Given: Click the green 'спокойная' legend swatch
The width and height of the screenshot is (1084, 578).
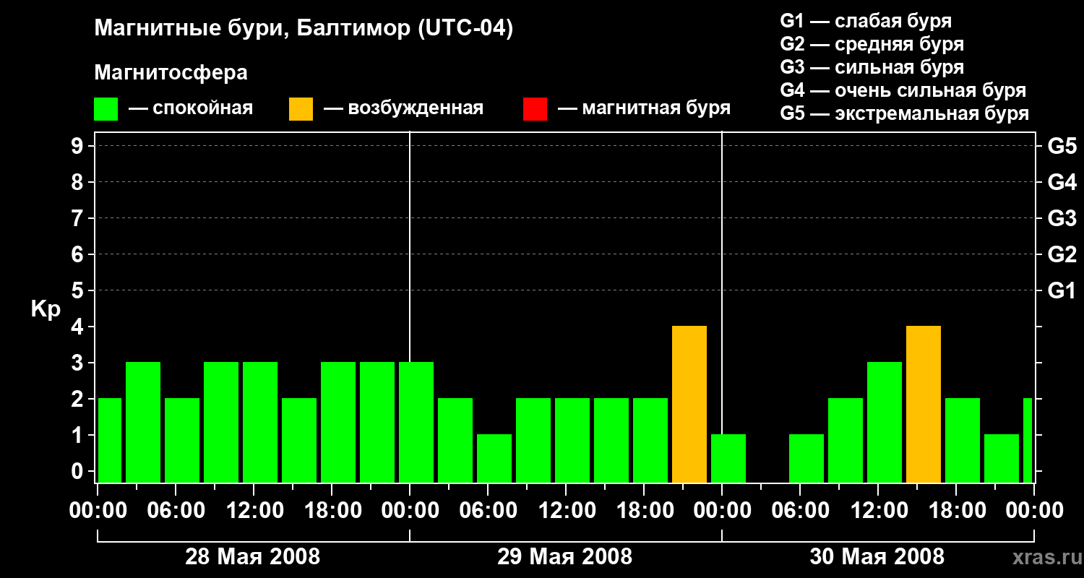Looking at the screenshot, I should (106, 109).
